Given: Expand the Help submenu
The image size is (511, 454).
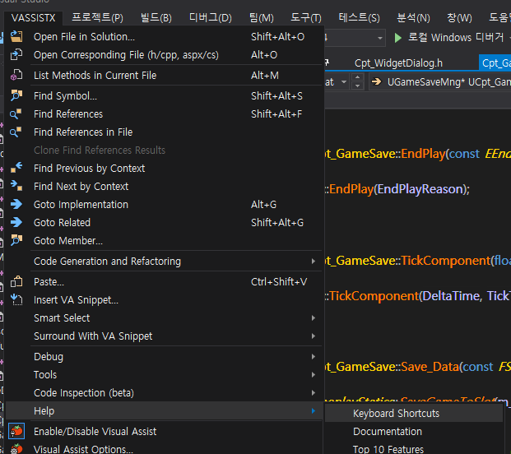Looking at the screenshot, I should [165, 410].
